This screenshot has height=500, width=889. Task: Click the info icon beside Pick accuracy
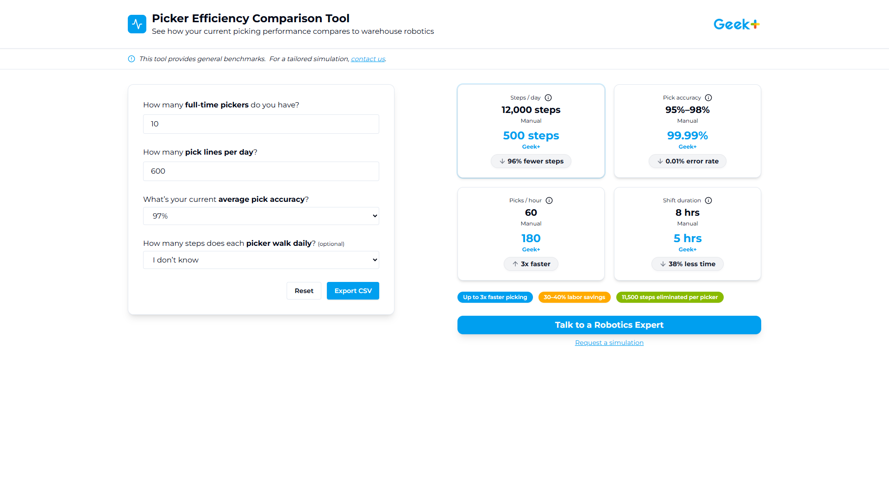coord(708,98)
